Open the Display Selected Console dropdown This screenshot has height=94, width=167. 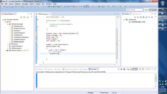(x=145, y=69)
